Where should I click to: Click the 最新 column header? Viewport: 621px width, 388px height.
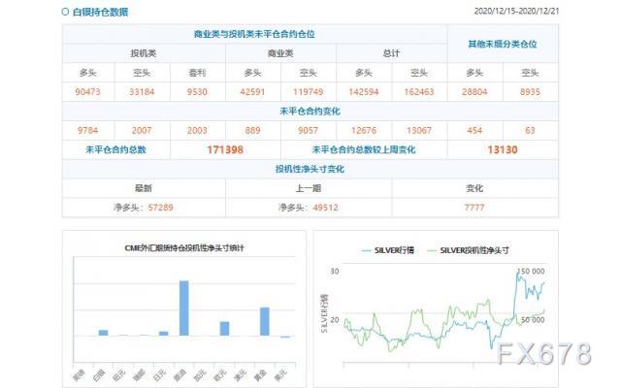(x=144, y=188)
